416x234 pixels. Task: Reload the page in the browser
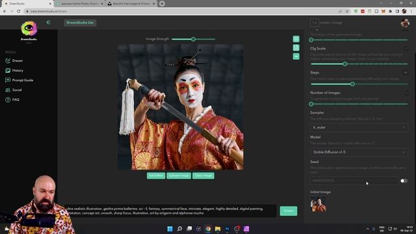[19, 12]
